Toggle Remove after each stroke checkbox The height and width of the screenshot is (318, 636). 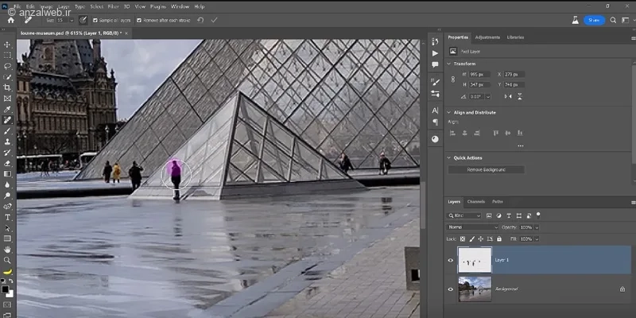(x=138, y=21)
